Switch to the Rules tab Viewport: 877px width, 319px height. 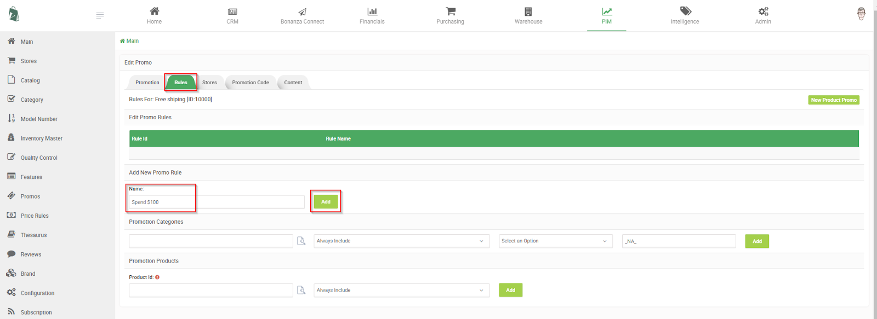coord(181,83)
